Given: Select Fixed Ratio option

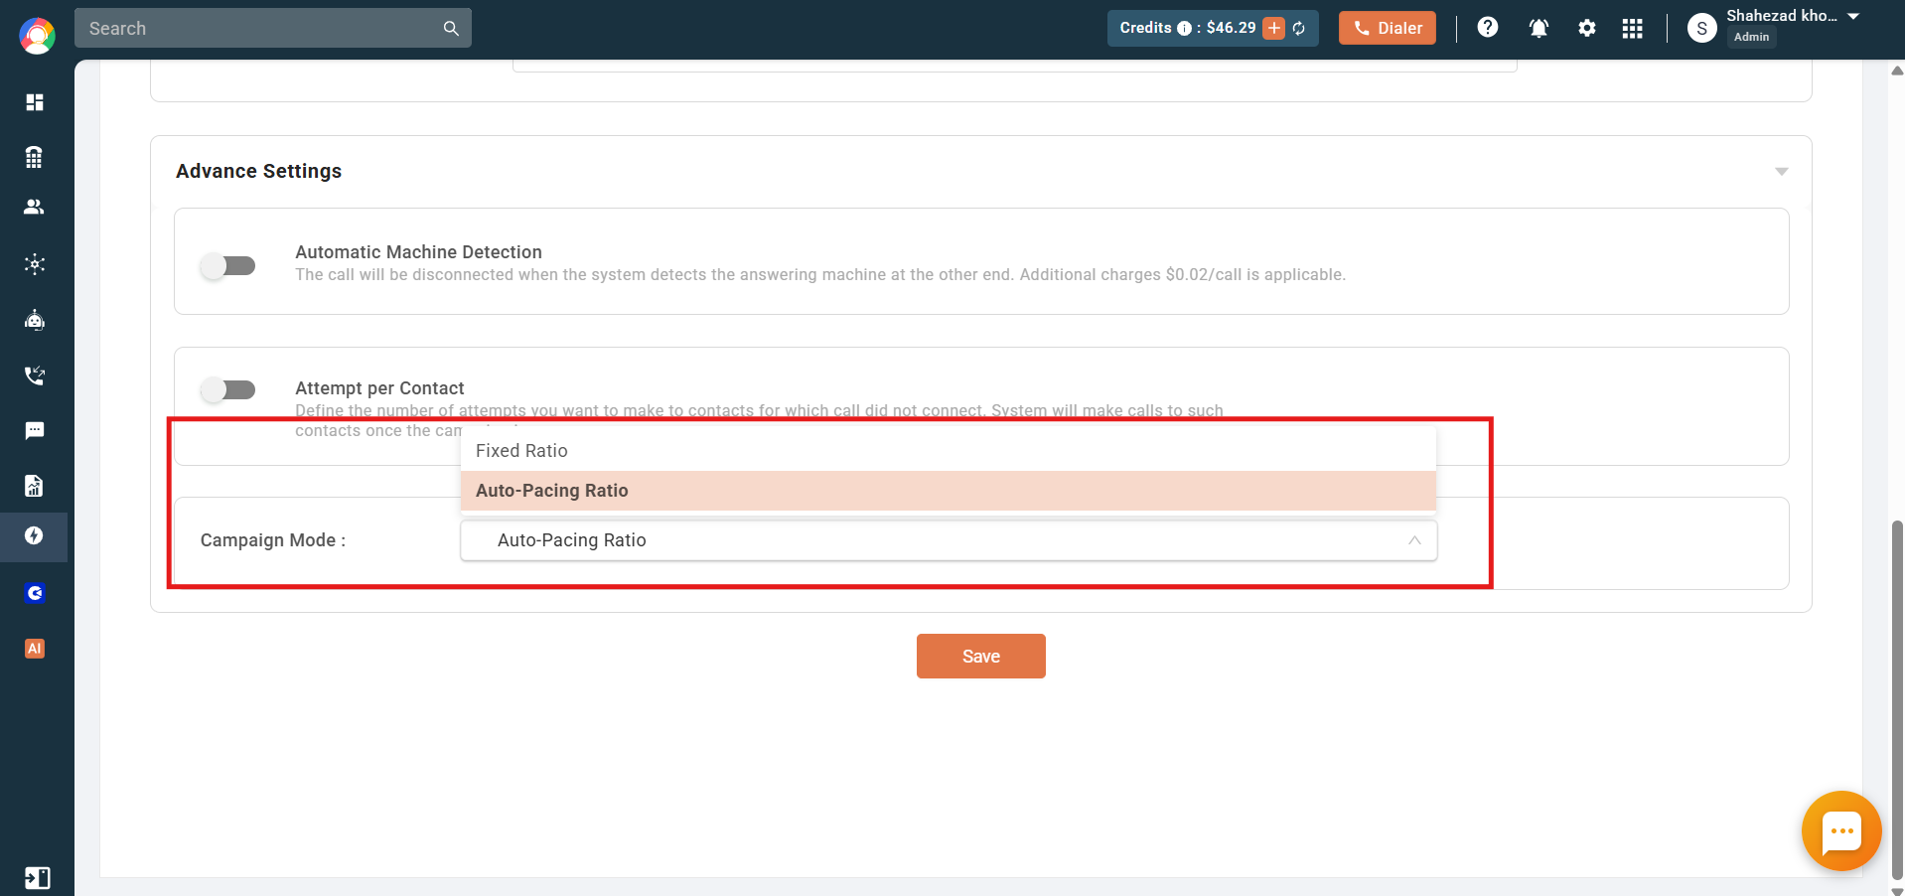Looking at the screenshot, I should click(949, 451).
